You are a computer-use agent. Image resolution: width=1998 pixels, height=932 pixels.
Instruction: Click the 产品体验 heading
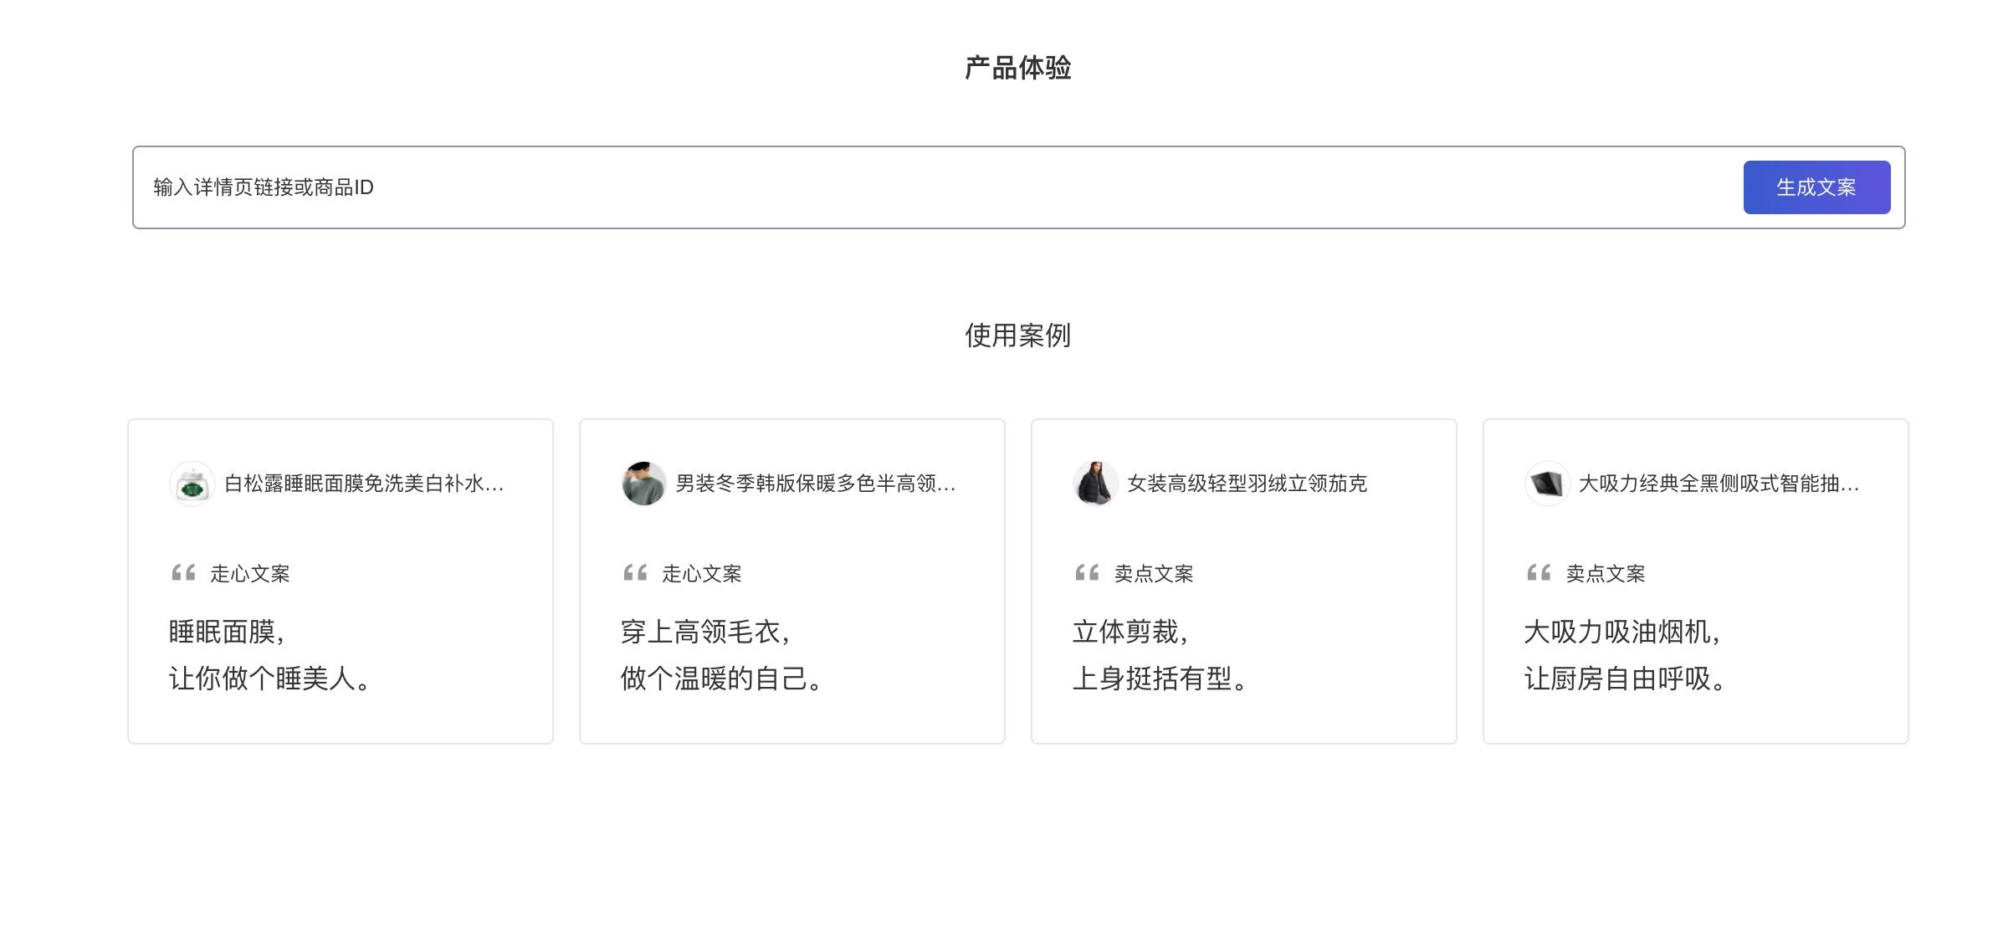tap(1017, 68)
